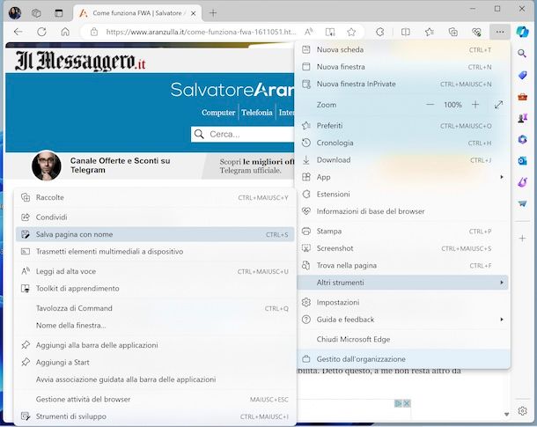Screen dimensions: 537x427
Task: Open sidebar Tools briefcase icon
Action: pyautogui.click(x=522, y=97)
